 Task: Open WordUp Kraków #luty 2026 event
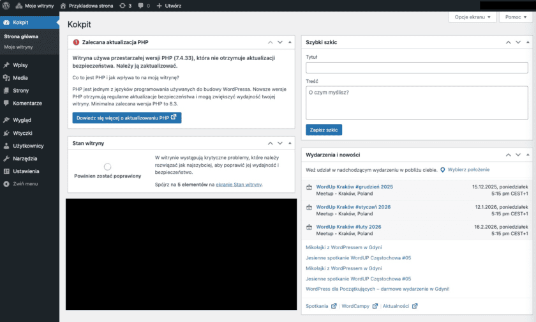coord(348,227)
